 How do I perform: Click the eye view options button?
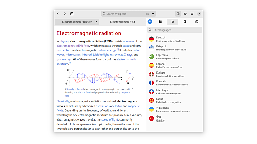[x=185, y=14]
